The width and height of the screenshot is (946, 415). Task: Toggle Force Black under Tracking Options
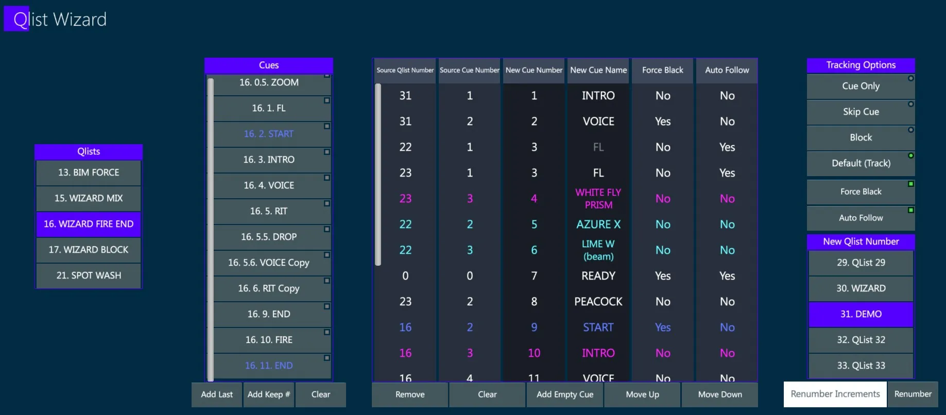(861, 192)
